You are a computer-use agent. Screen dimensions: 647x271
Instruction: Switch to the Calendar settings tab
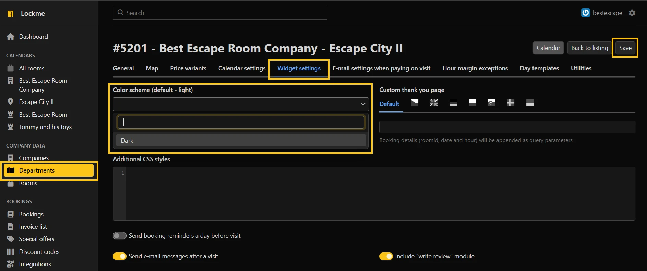click(x=242, y=68)
